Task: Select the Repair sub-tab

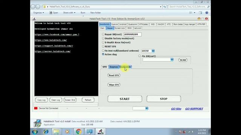Action: point(110,28)
